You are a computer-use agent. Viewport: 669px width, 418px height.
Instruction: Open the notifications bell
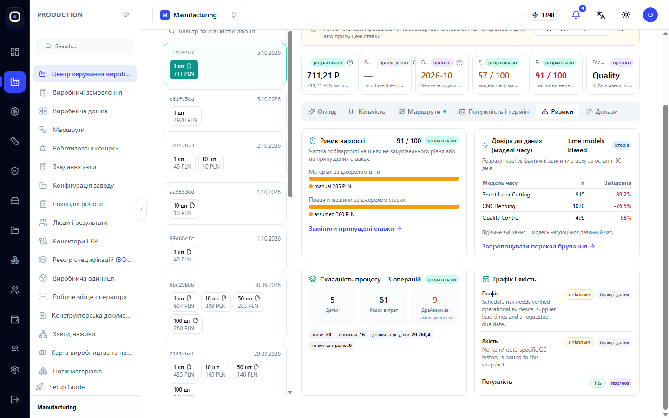point(576,15)
